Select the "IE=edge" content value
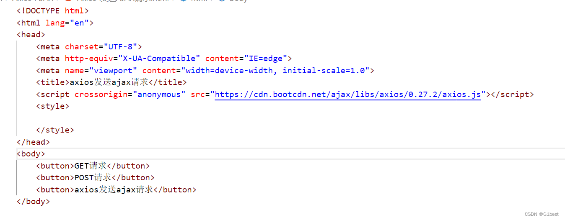The image size is (565, 220). [x=265, y=59]
